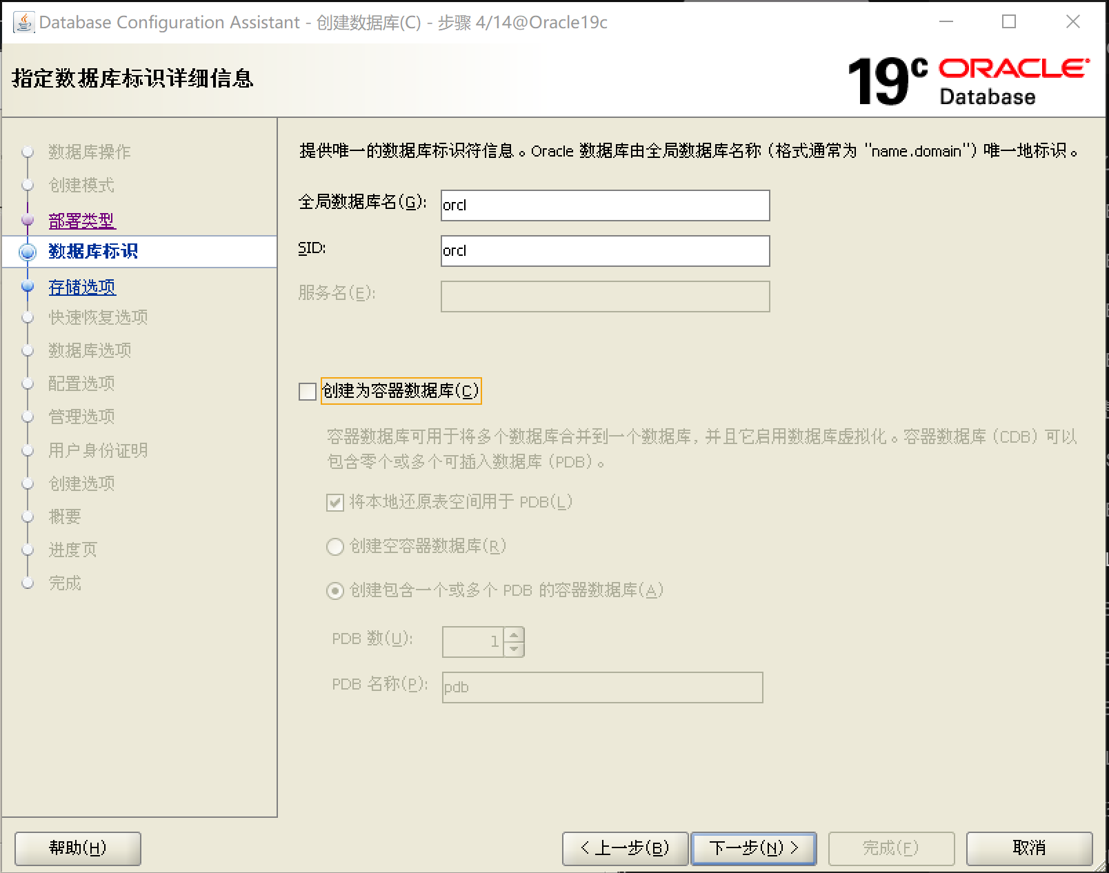Click the 提供唯一的数据库标识符信息 instruction text

[690, 151]
